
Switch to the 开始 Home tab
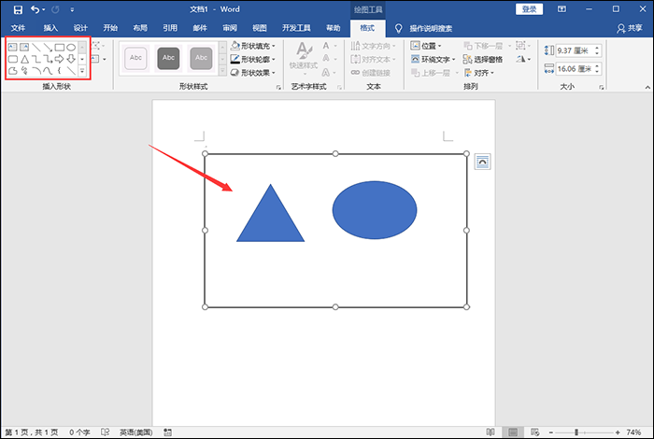(110, 28)
